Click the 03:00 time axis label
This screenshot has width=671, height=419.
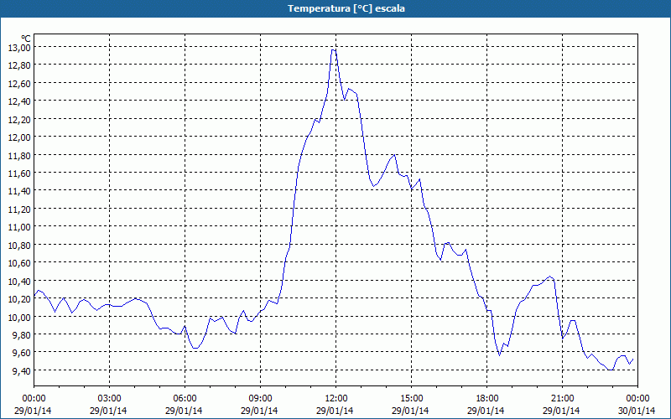coord(109,399)
